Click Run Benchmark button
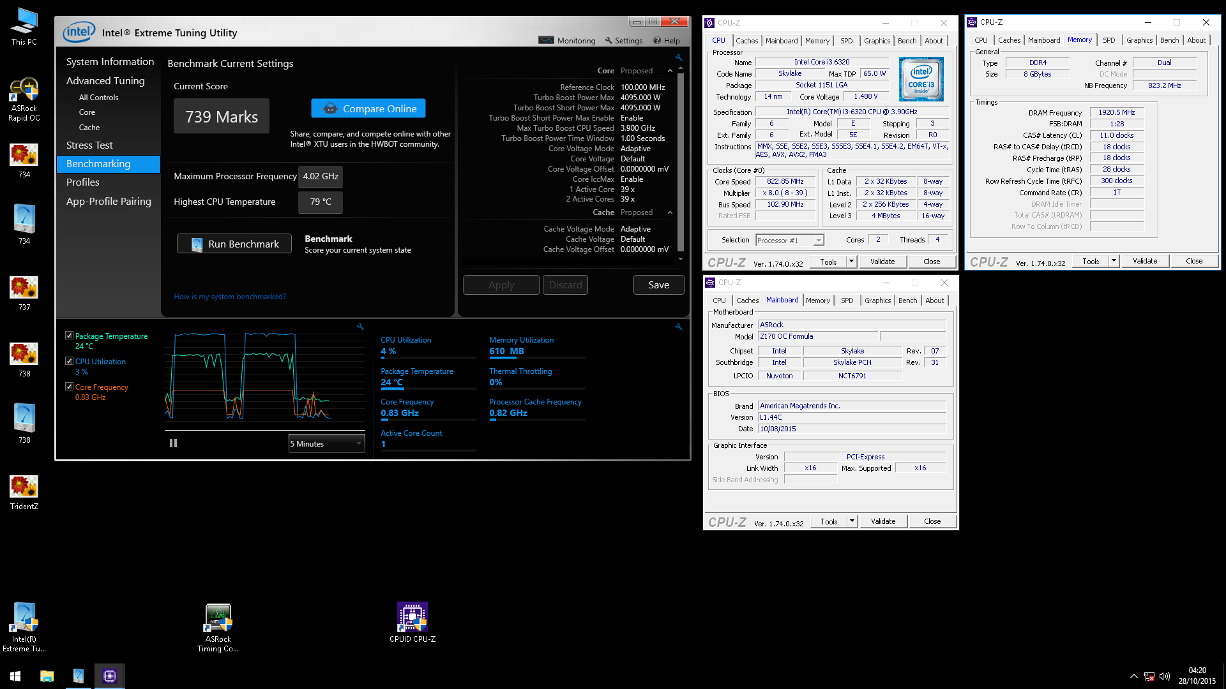The height and width of the screenshot is (689, 1226). click(234, 244)
